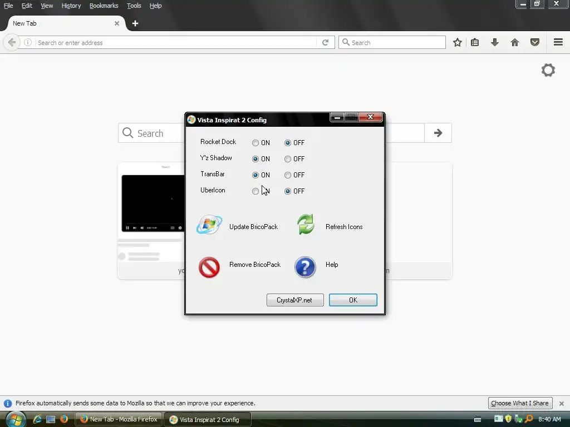The image size is (570, 427).
Task: Select Rocket Dock OFF radio button
Action: [288, 143]
